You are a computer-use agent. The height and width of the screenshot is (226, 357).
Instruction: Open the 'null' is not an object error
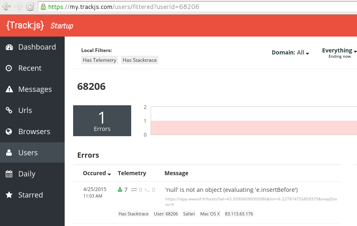tap(232, 190)
